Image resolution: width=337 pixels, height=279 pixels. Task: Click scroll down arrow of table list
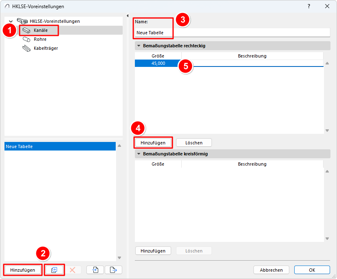pyautogui.click(x=119, y=258)
